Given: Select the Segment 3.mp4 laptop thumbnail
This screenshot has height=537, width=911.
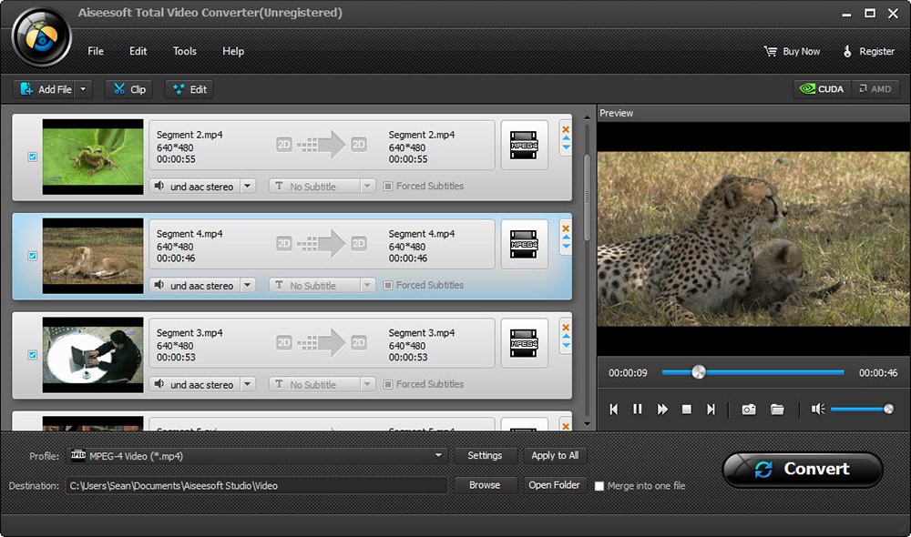Looking at the screenshot, I should [93, 355].
